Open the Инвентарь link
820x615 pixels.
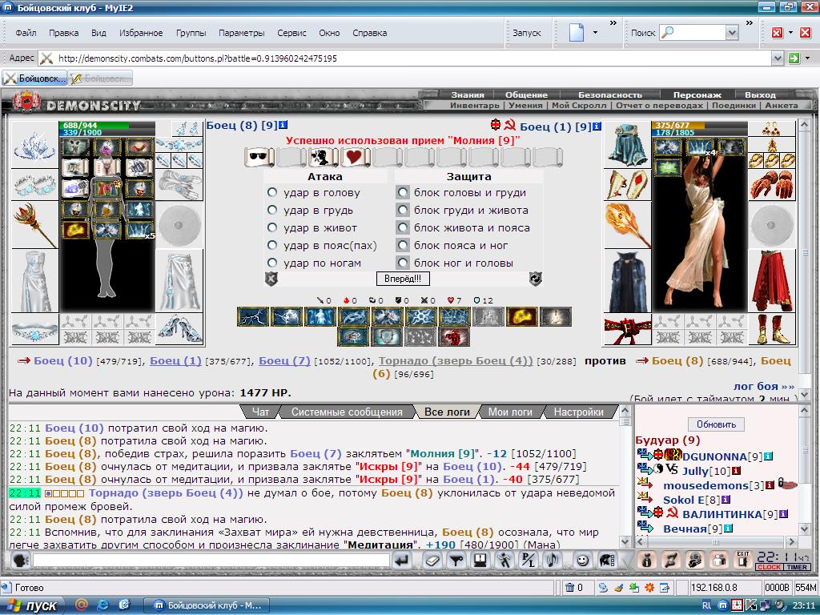pos(474,105)
